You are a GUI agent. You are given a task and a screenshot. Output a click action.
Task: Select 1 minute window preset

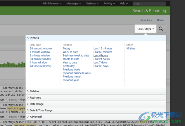point(40,52)
